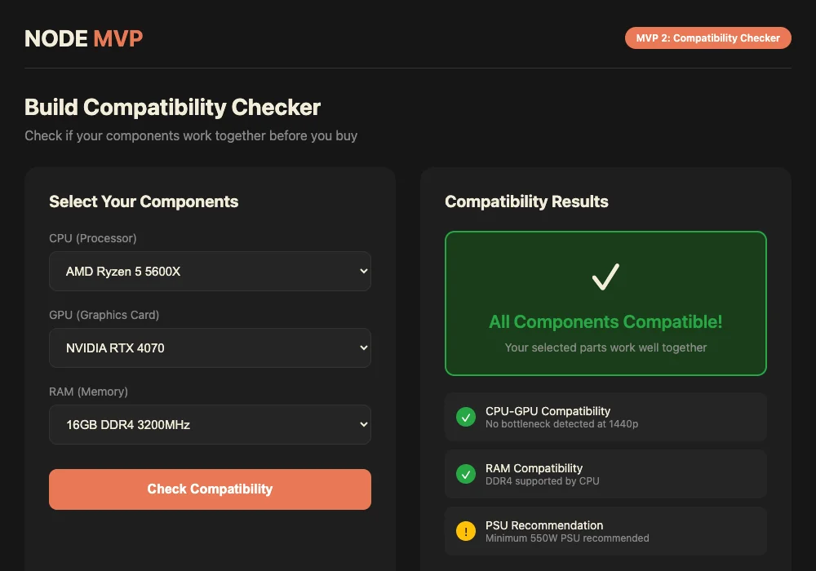The height and width of the screenshot is (571, 816).
Task: Click the chevron on the RAM selector
Action: point(362,424)
